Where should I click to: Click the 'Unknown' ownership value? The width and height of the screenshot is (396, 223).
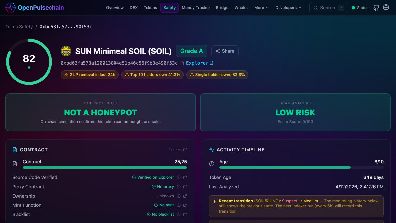(165, 196)
